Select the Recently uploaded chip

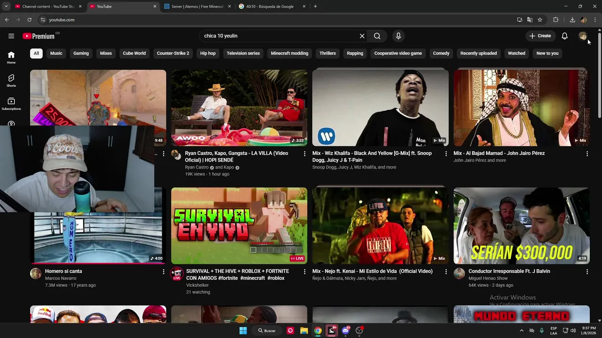tap(478, 53)
